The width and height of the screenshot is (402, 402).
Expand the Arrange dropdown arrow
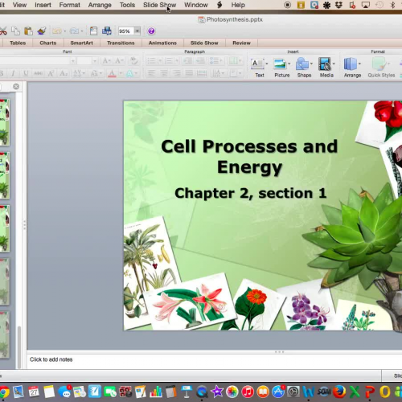click(359, 64)
